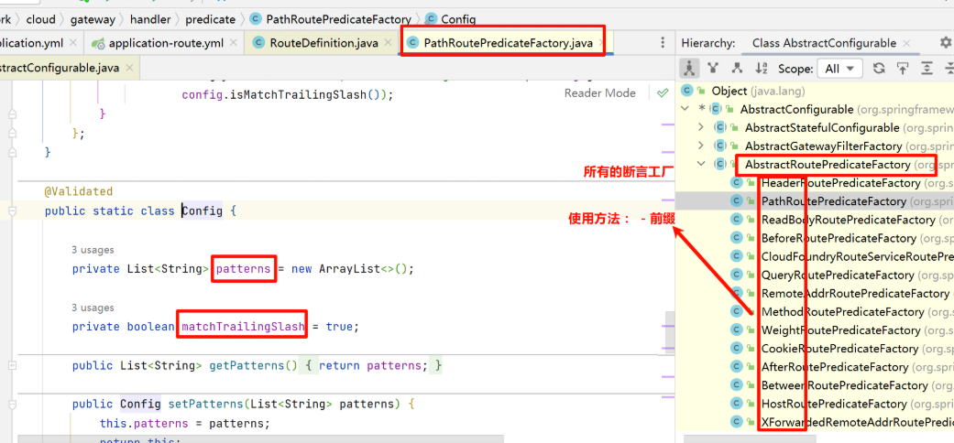Fold the Config class gutter marker
This screenshot has height=443, width=954.
click(12, 211)
